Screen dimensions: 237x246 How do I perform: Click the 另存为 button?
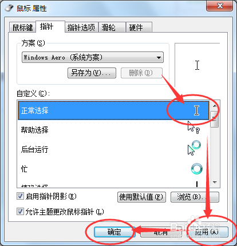coord(92,73)
